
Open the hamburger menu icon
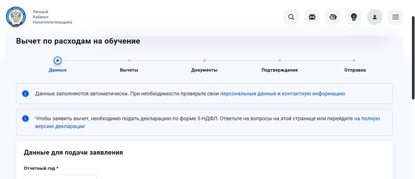[396, 17]
